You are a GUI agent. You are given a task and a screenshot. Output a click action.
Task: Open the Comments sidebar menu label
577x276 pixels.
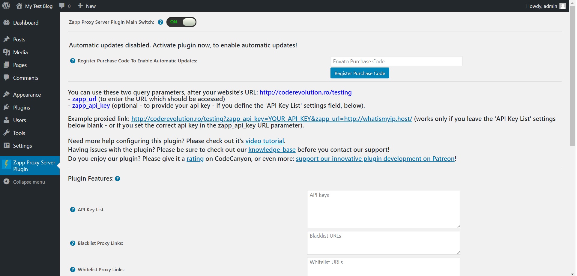pyautogui.click(x=26, y=78)
